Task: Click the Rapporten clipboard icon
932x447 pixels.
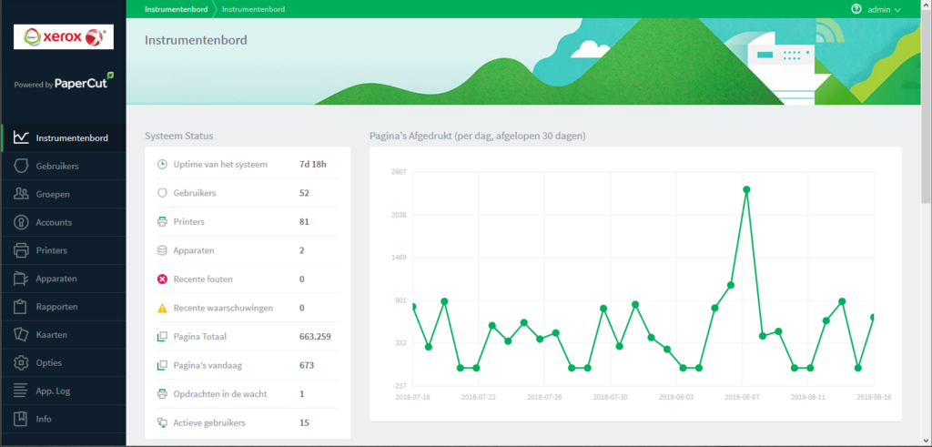Action: pos(22,307)
